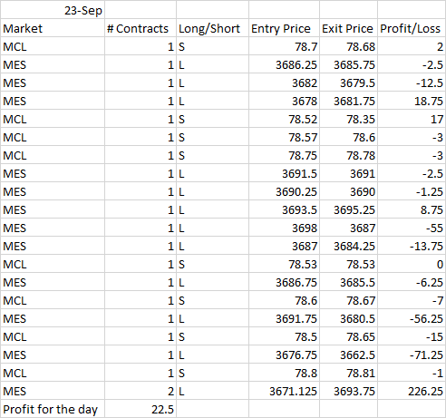The image size is (446, 418).
Task: Select the Profit for the day label
Action: pos(53,409)
